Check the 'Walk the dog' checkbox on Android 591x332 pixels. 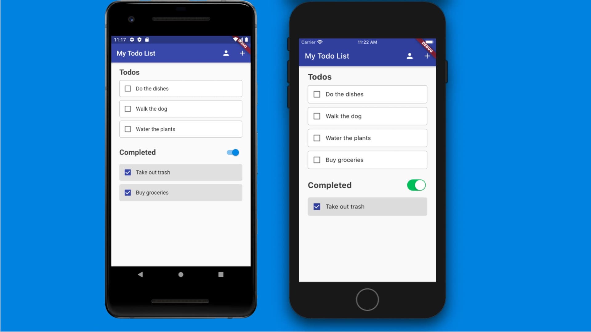coord(128,108)
